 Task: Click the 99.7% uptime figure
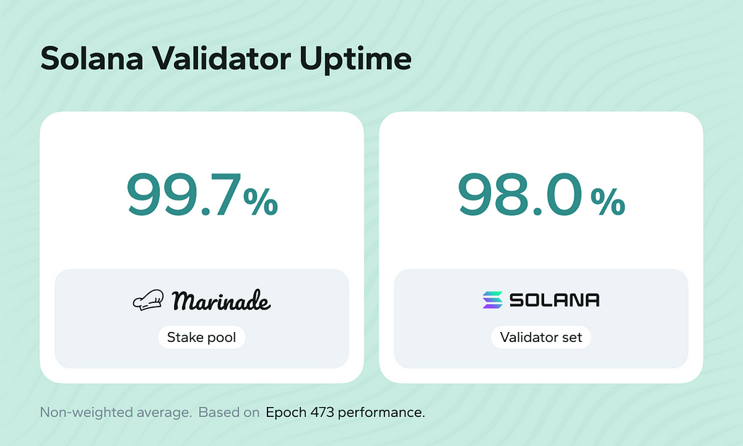coord(202,195)
